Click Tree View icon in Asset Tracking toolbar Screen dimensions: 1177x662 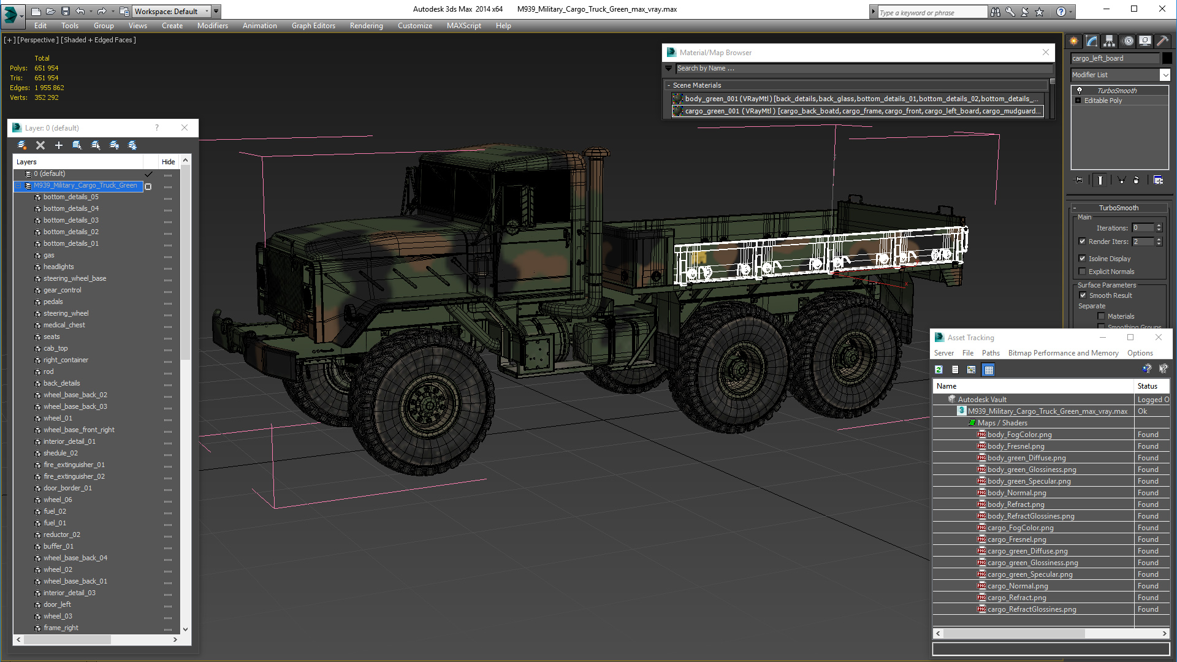[972, 370]
